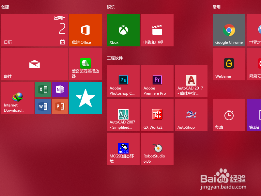Viewport: 261px width, 196px height.
Task: Launch the 我的 Office tile
Action: (85, 30)
